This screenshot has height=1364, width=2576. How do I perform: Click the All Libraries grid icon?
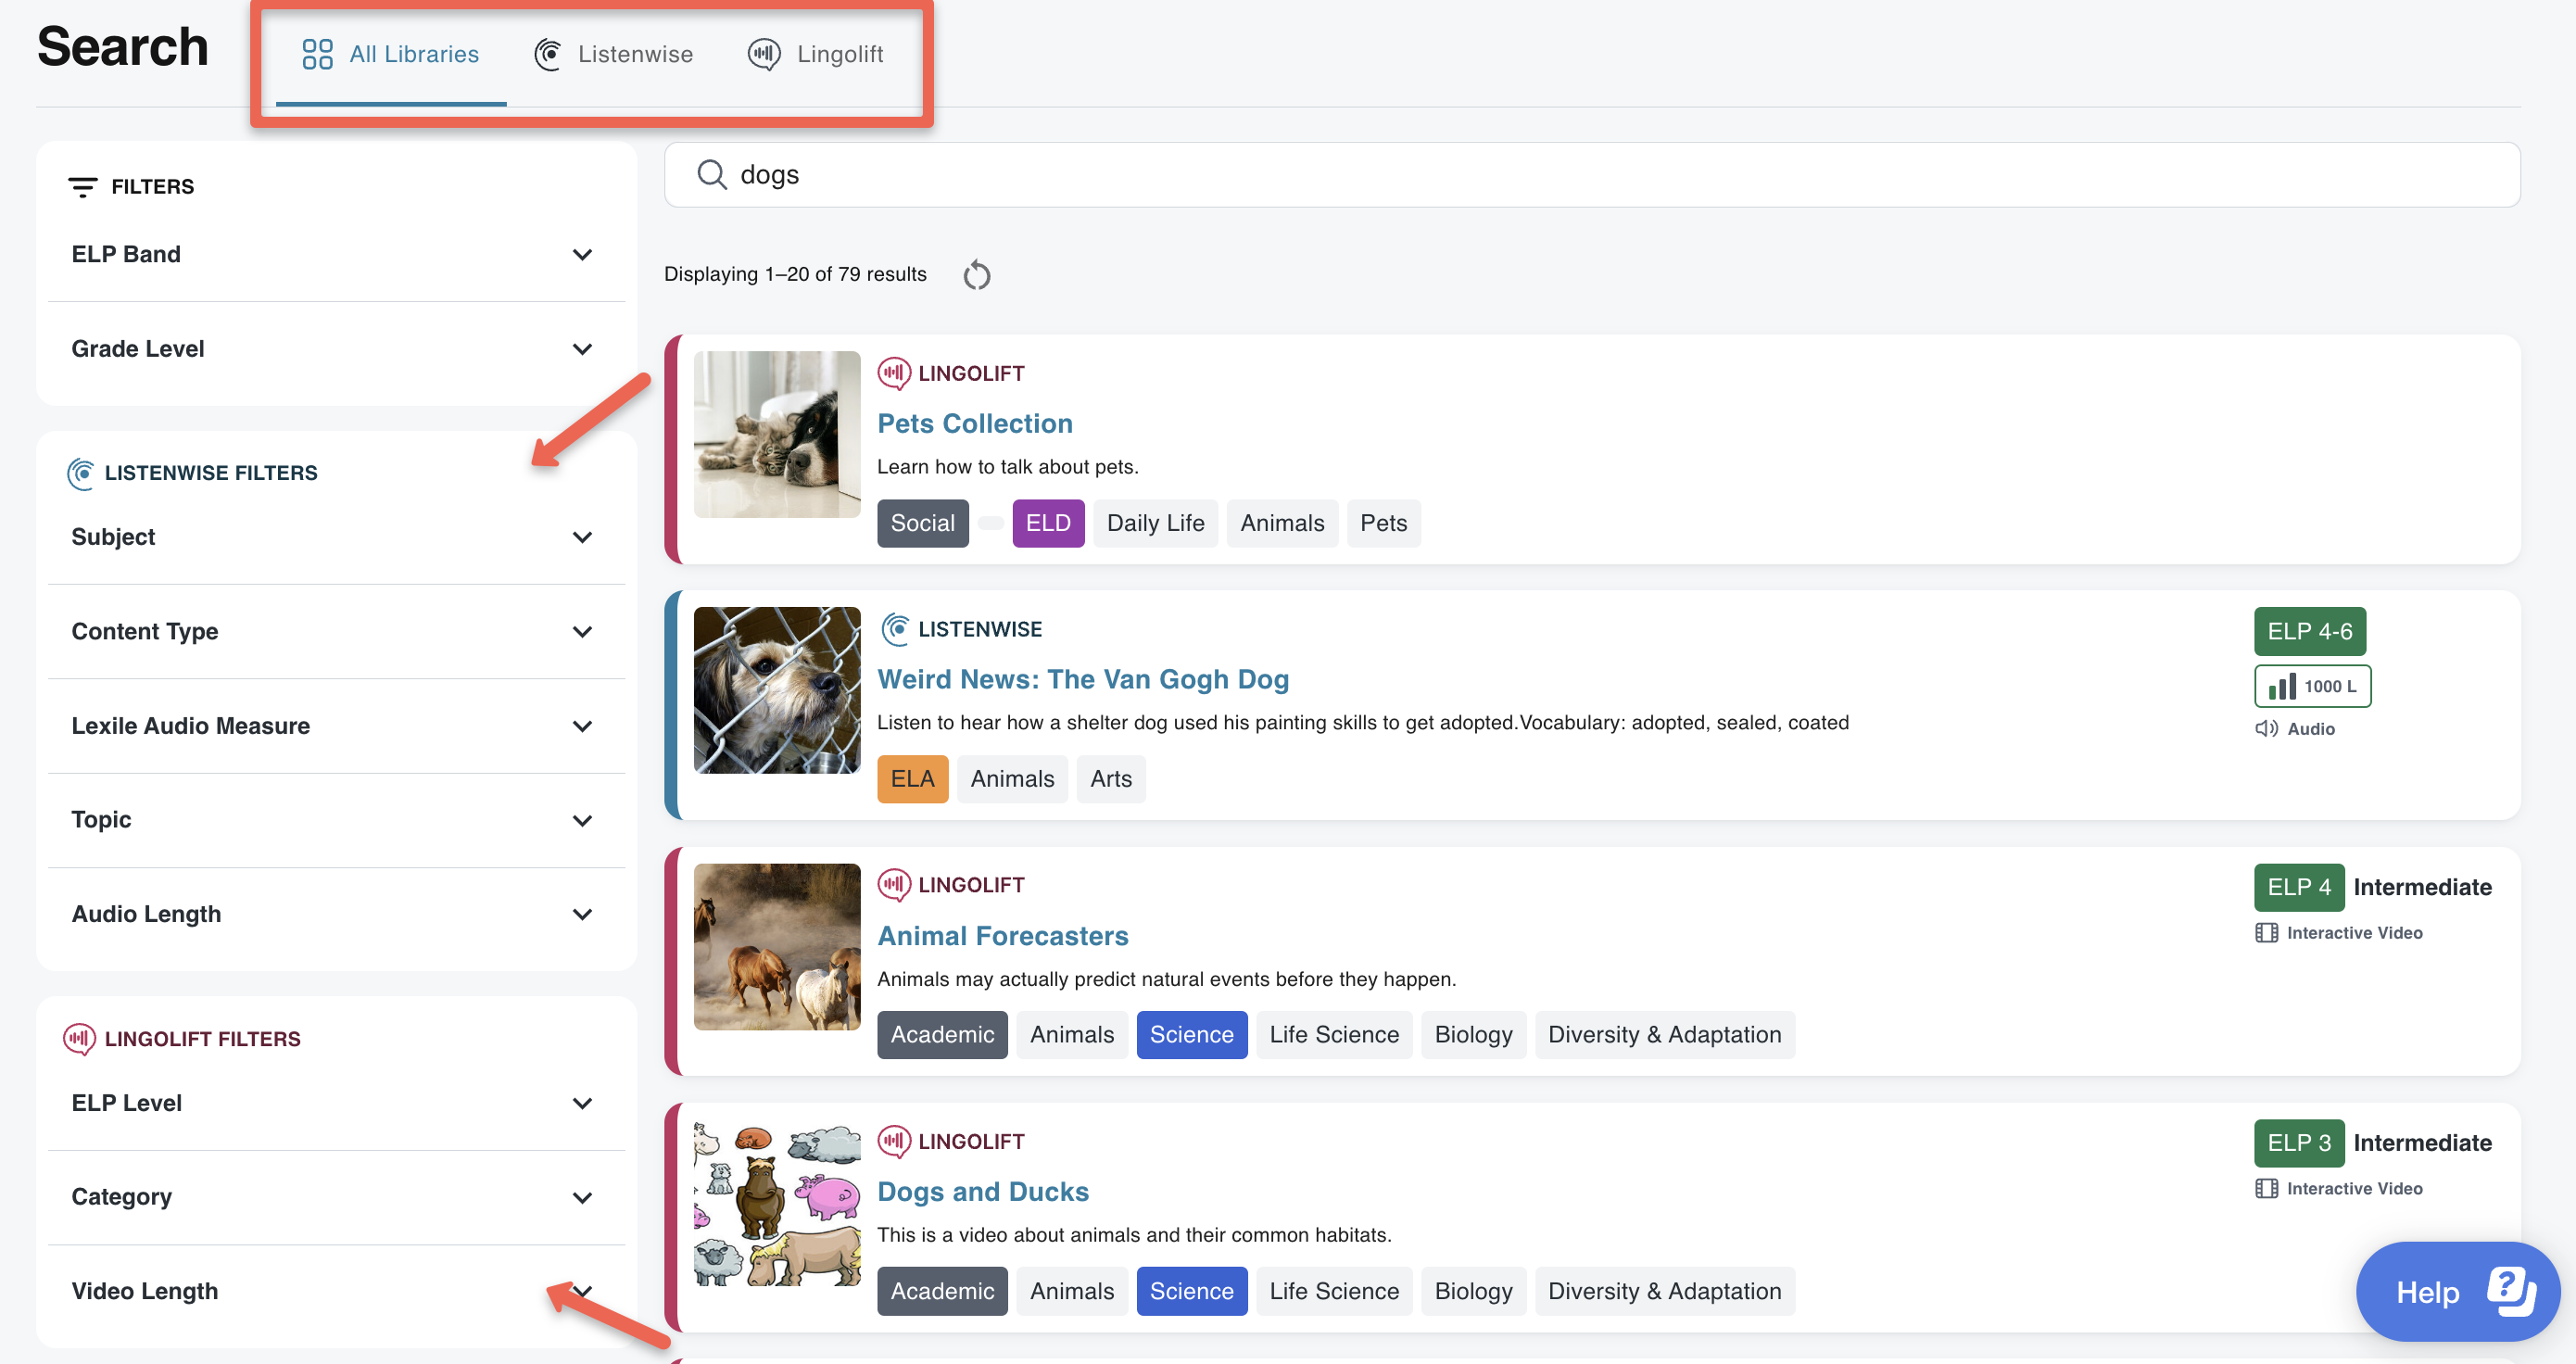tap(317, 54)
